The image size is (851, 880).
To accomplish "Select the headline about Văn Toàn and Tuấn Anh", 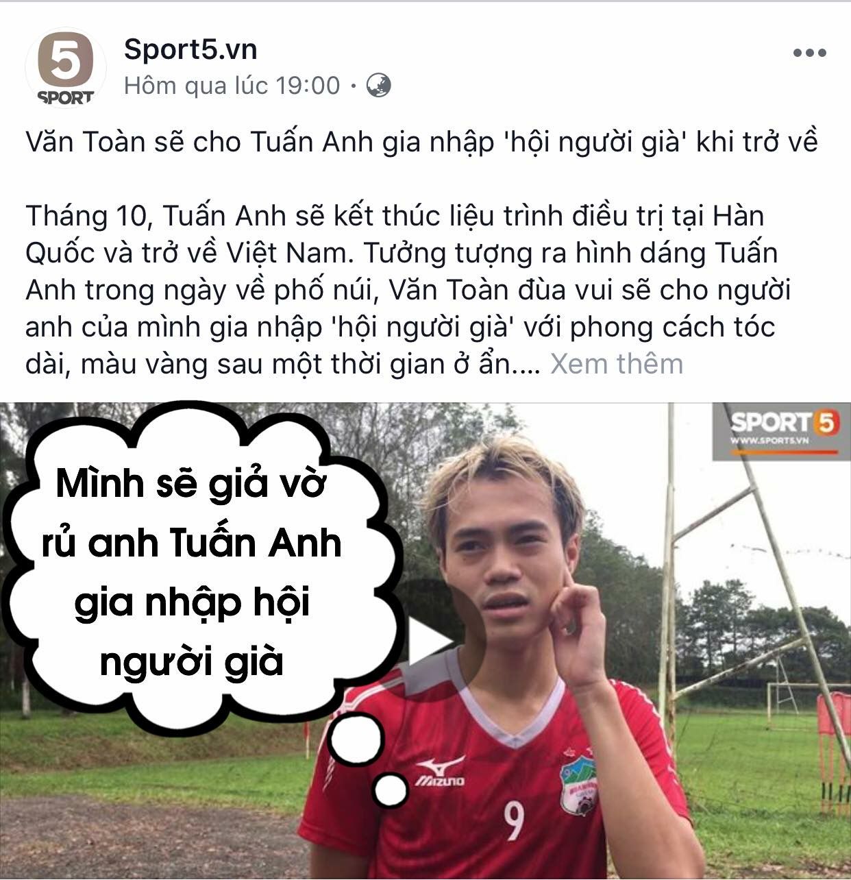I will [x=421, y=143].
